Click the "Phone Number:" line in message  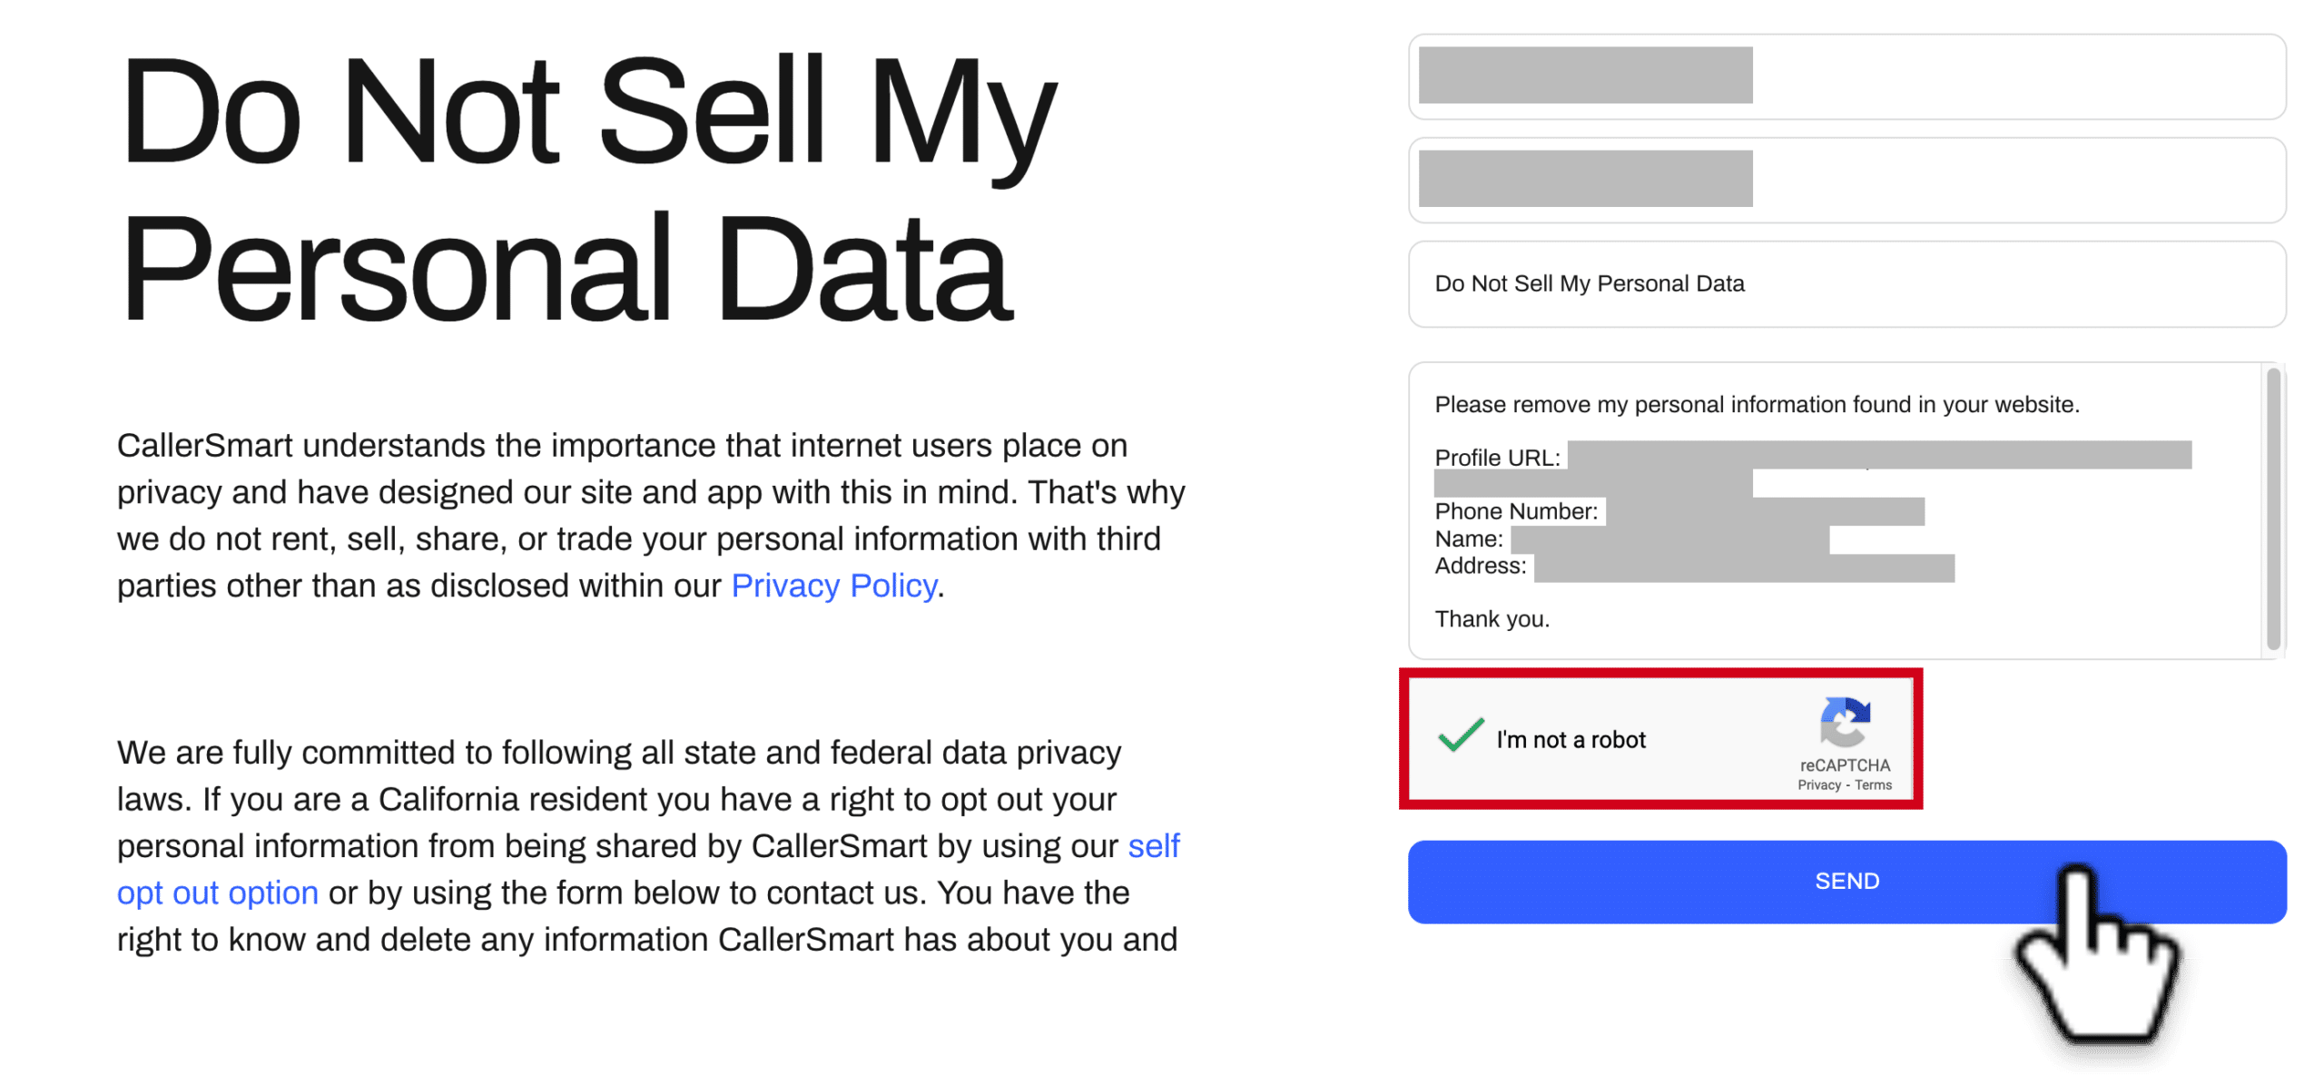click(x=1515, y=511)
